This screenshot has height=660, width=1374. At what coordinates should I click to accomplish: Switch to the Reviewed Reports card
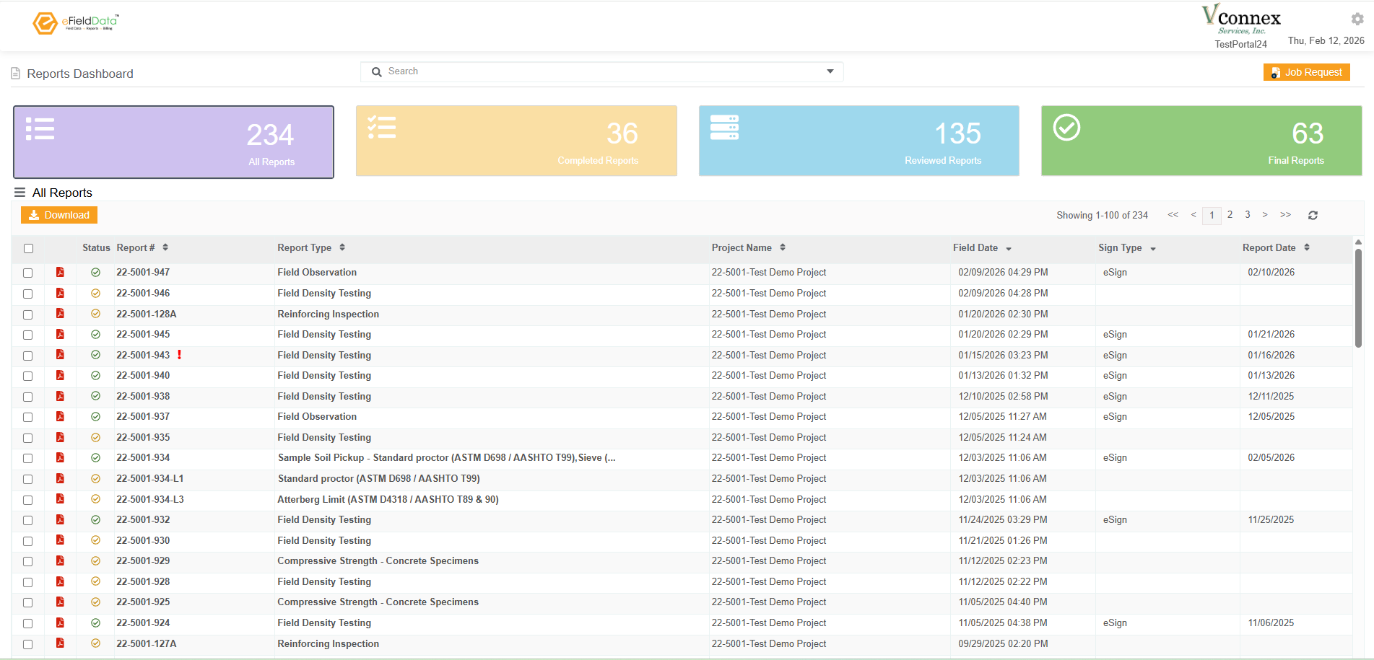(x=858, y=141)
